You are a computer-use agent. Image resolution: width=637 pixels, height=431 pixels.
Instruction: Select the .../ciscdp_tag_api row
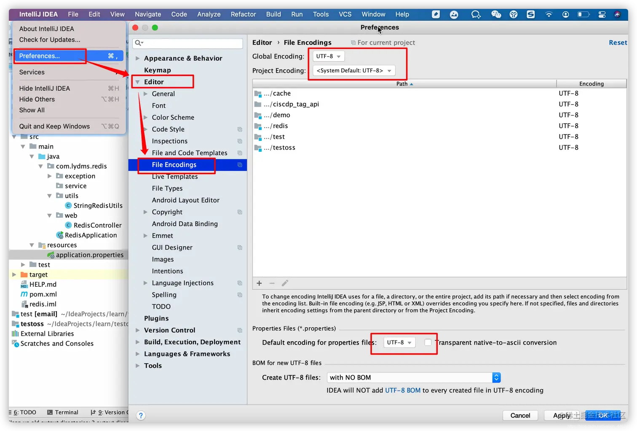[x=439, y=104]
